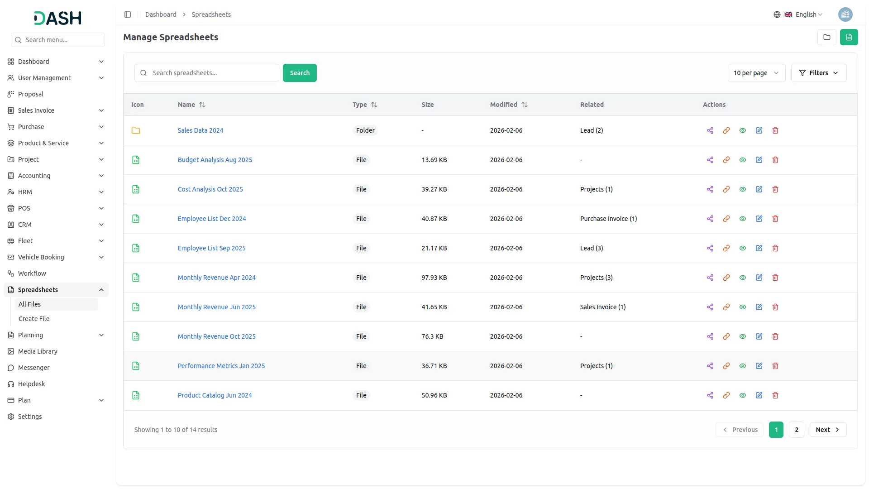Click the new folder icon button
The image size is (869, 489).
pos(826,37)
